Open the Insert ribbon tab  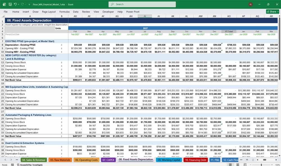[x=26, y=11]
